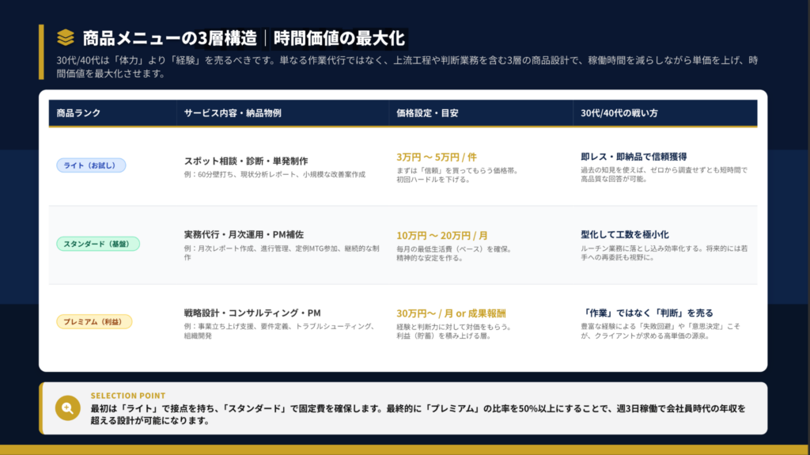
Task: Click the サービス内容・納品物例 column header
Action: tap(232, 113)
